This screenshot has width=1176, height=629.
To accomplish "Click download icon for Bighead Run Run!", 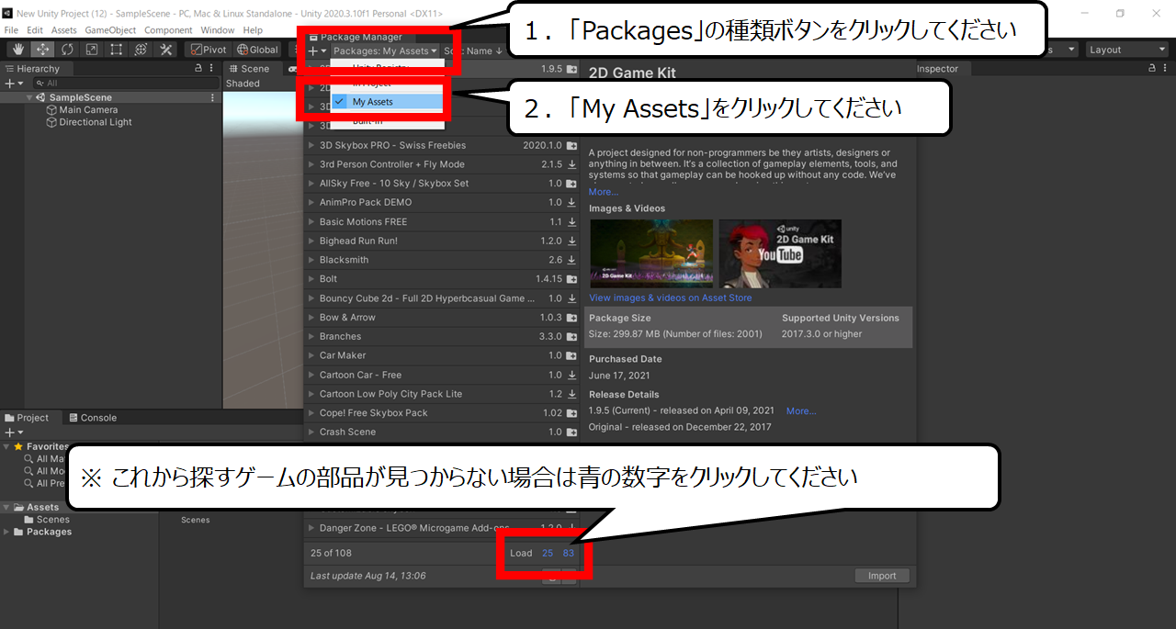I will point(571,241).
